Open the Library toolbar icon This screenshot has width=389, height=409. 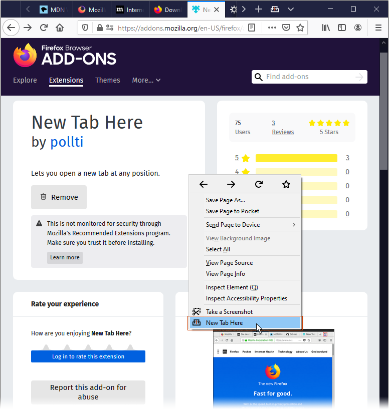[326, 28]
